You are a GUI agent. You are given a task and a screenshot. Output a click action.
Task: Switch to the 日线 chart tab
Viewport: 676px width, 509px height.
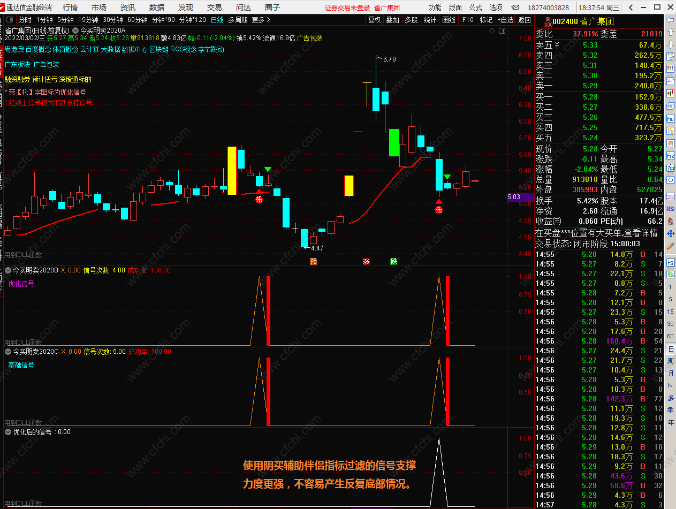(x=217, y=20)
